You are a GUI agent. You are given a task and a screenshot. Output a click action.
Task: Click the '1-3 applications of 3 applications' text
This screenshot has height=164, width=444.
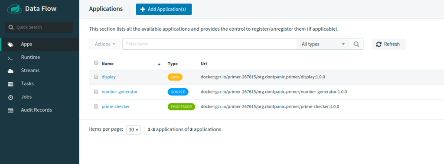[184, 129]
